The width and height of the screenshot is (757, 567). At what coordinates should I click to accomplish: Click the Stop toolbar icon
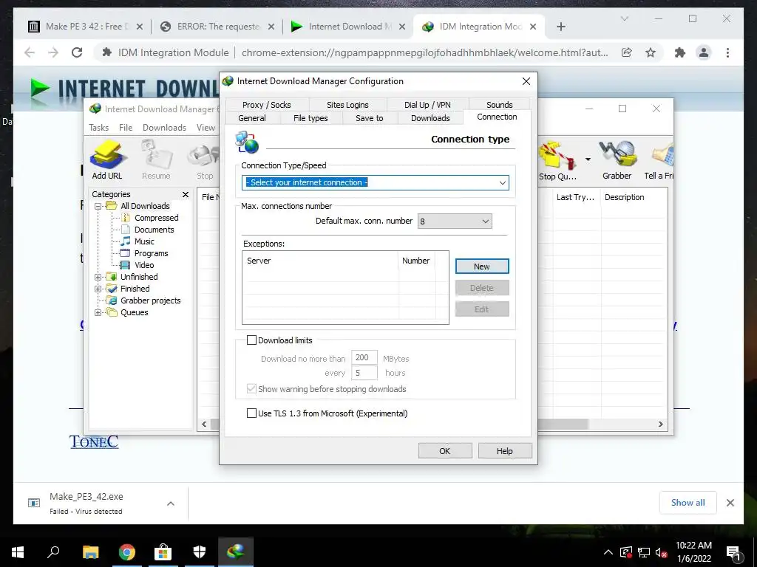tap(206, 160)
